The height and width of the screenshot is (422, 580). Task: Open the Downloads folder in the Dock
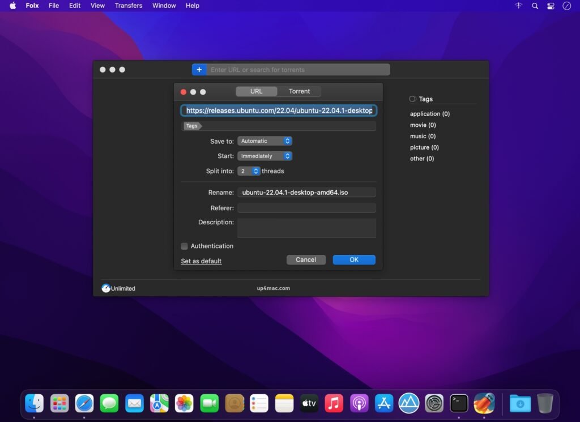coord(520,403)
